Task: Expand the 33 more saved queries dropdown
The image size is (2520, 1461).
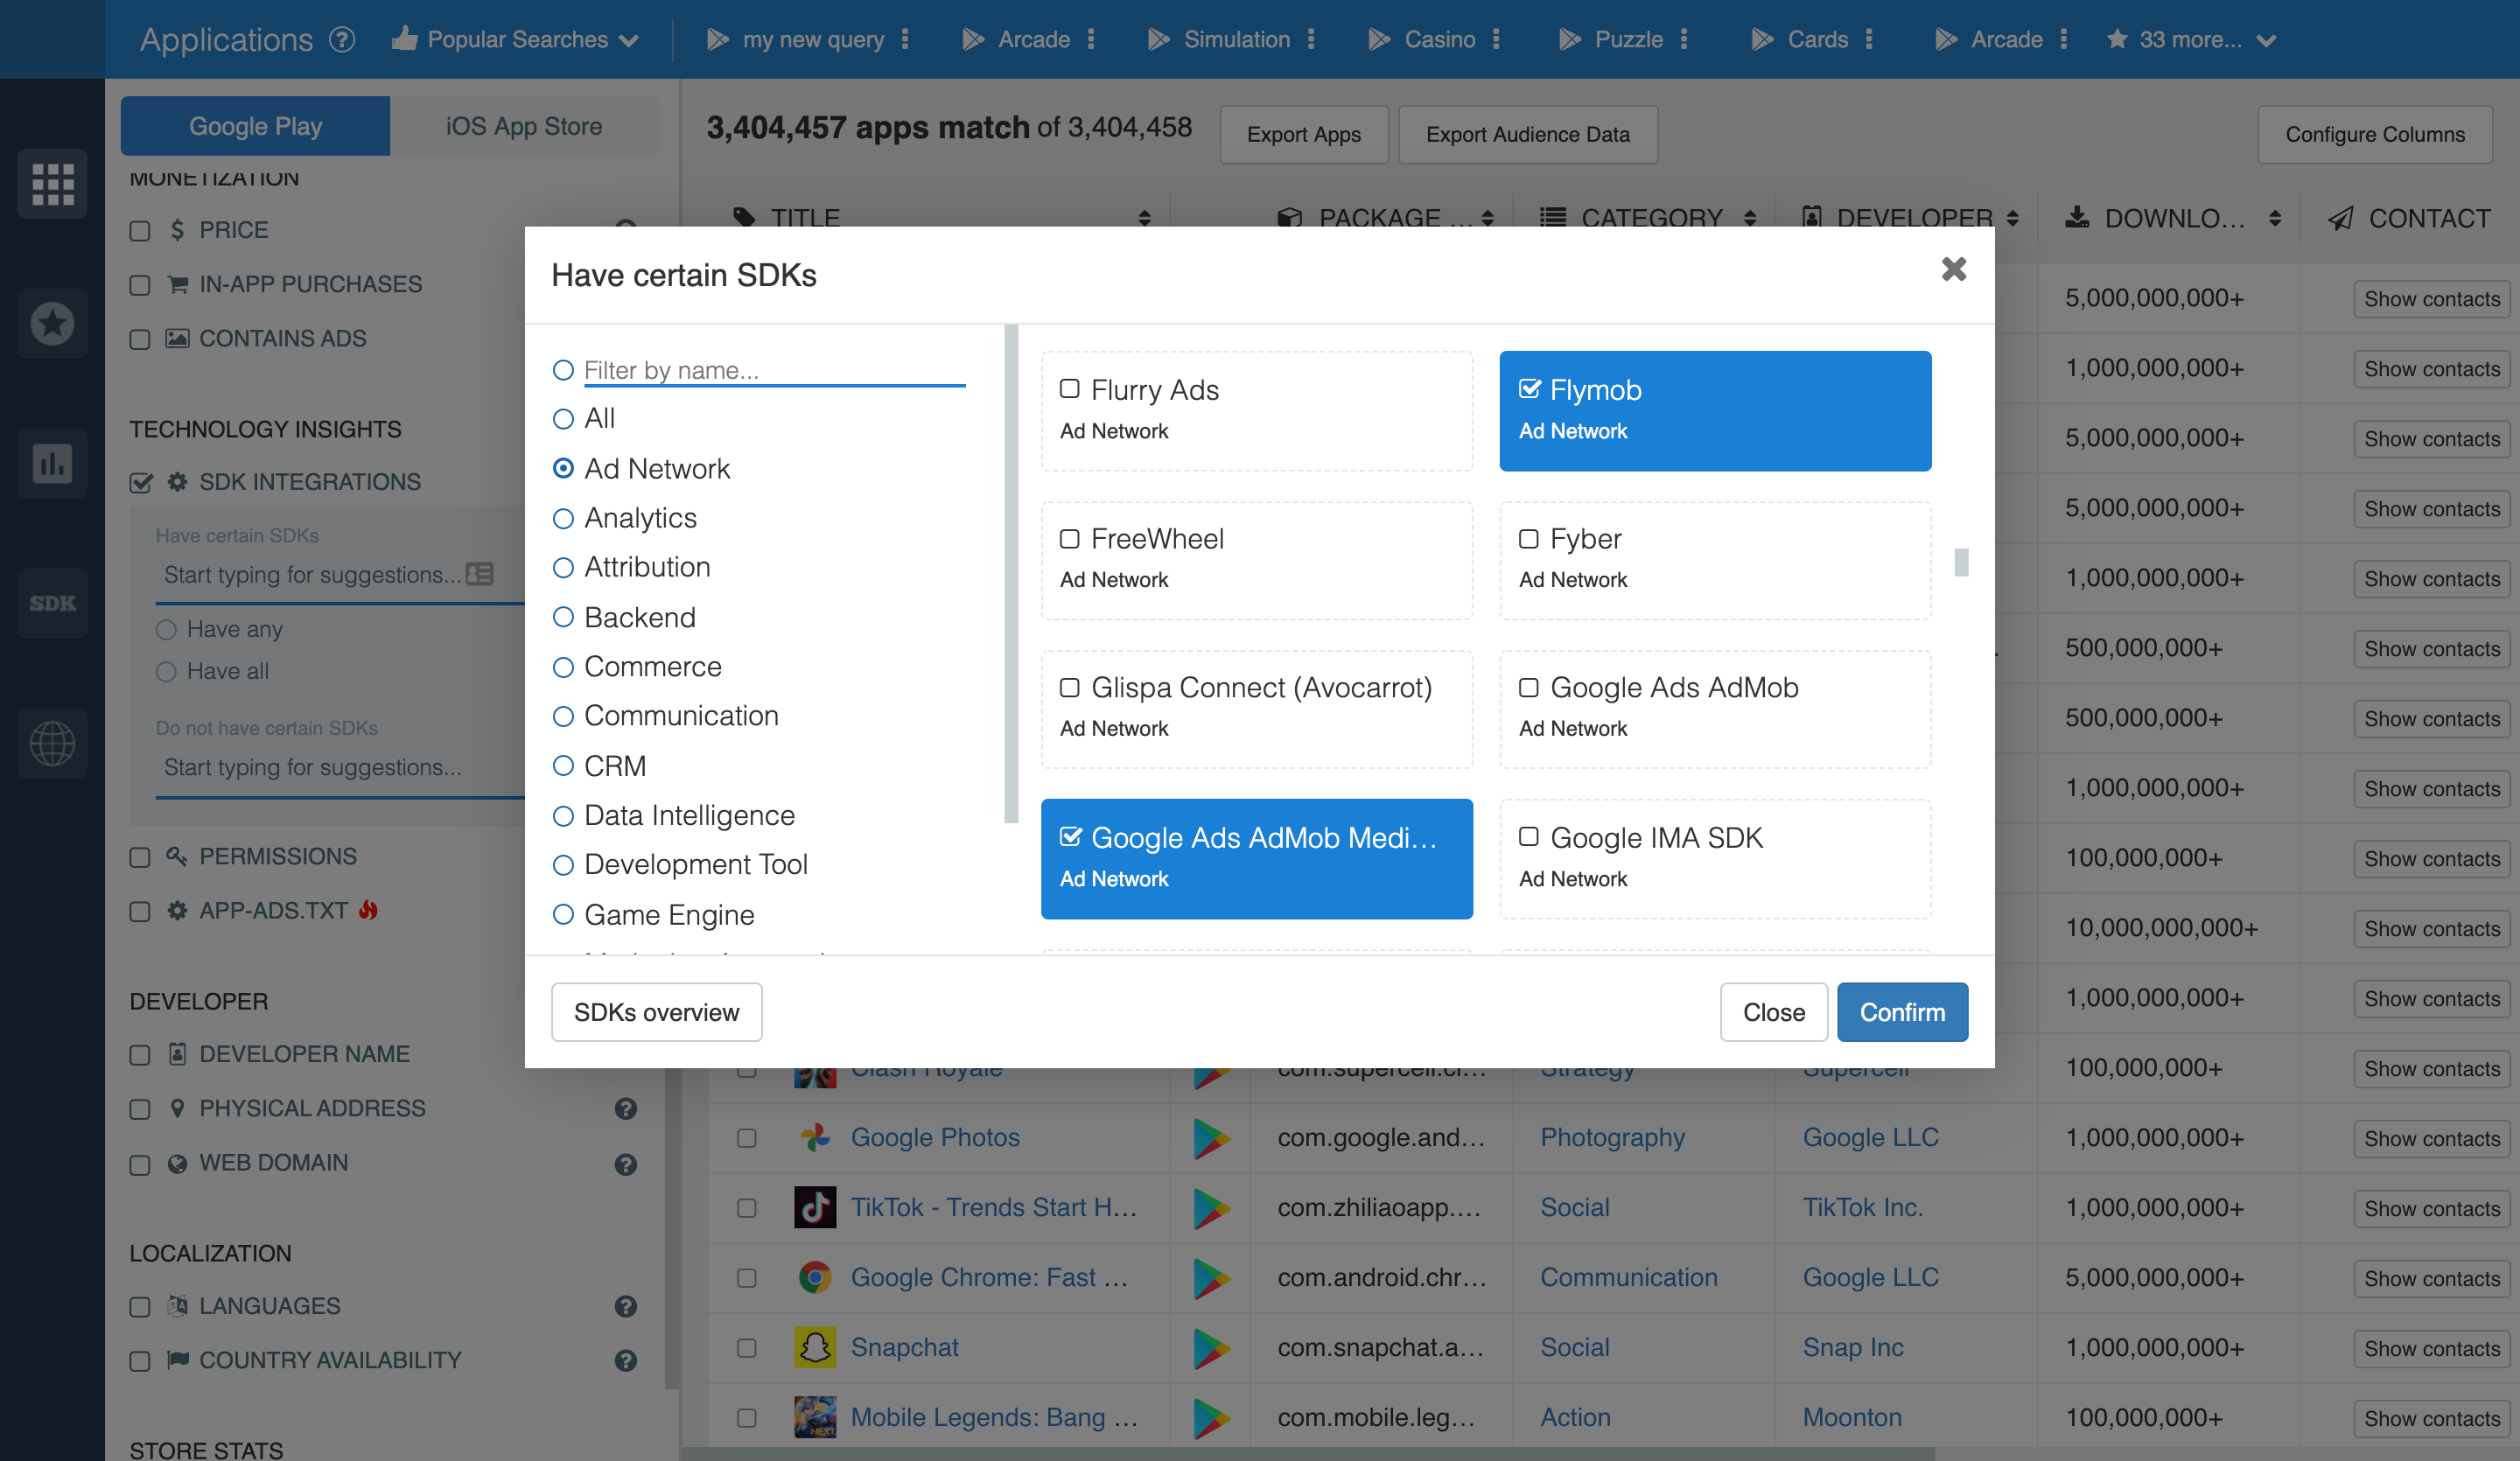Action: coord(2189,40)
